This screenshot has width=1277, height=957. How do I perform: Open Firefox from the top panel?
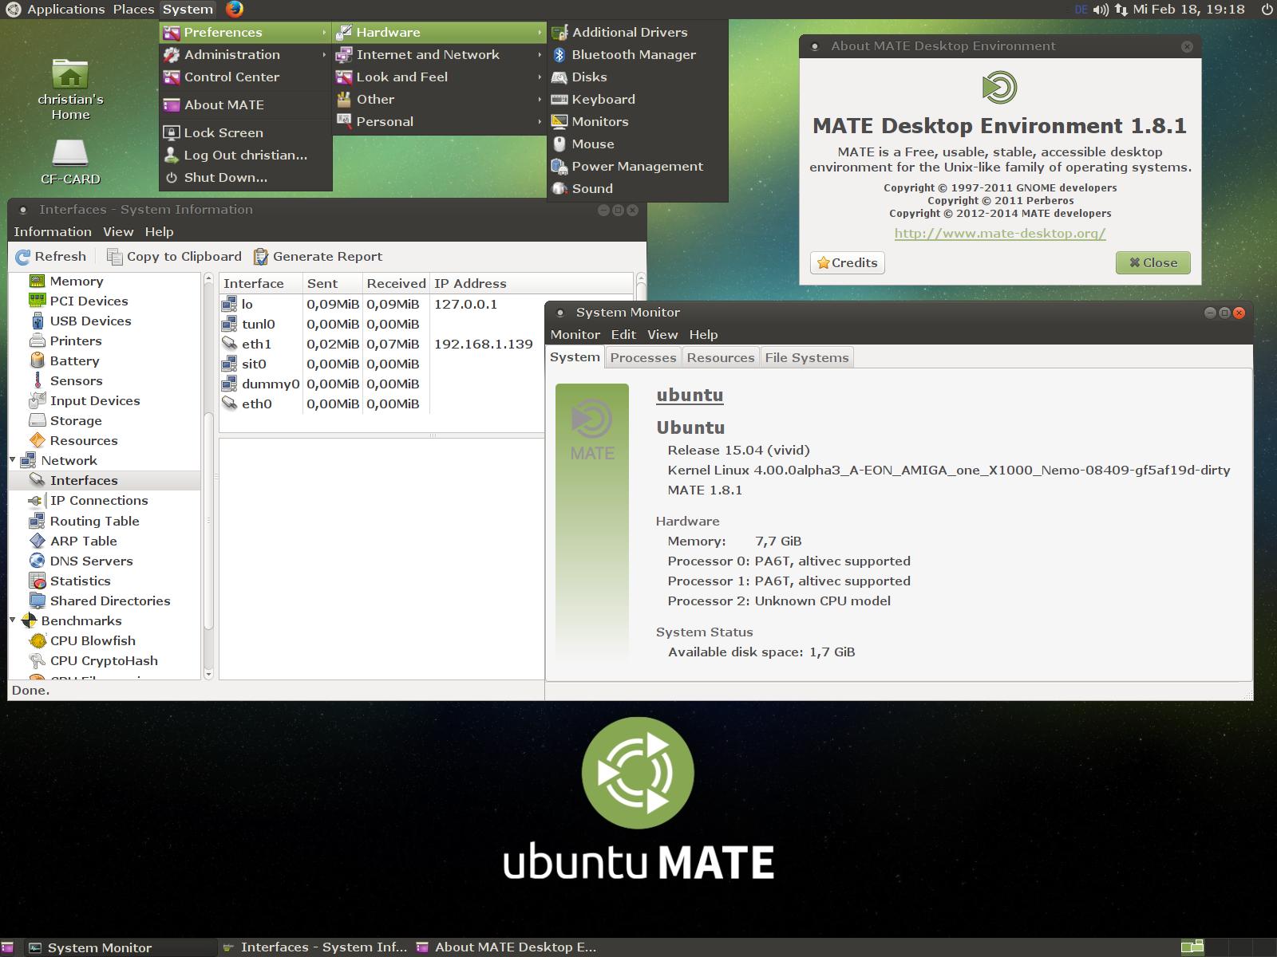(234, 10)
